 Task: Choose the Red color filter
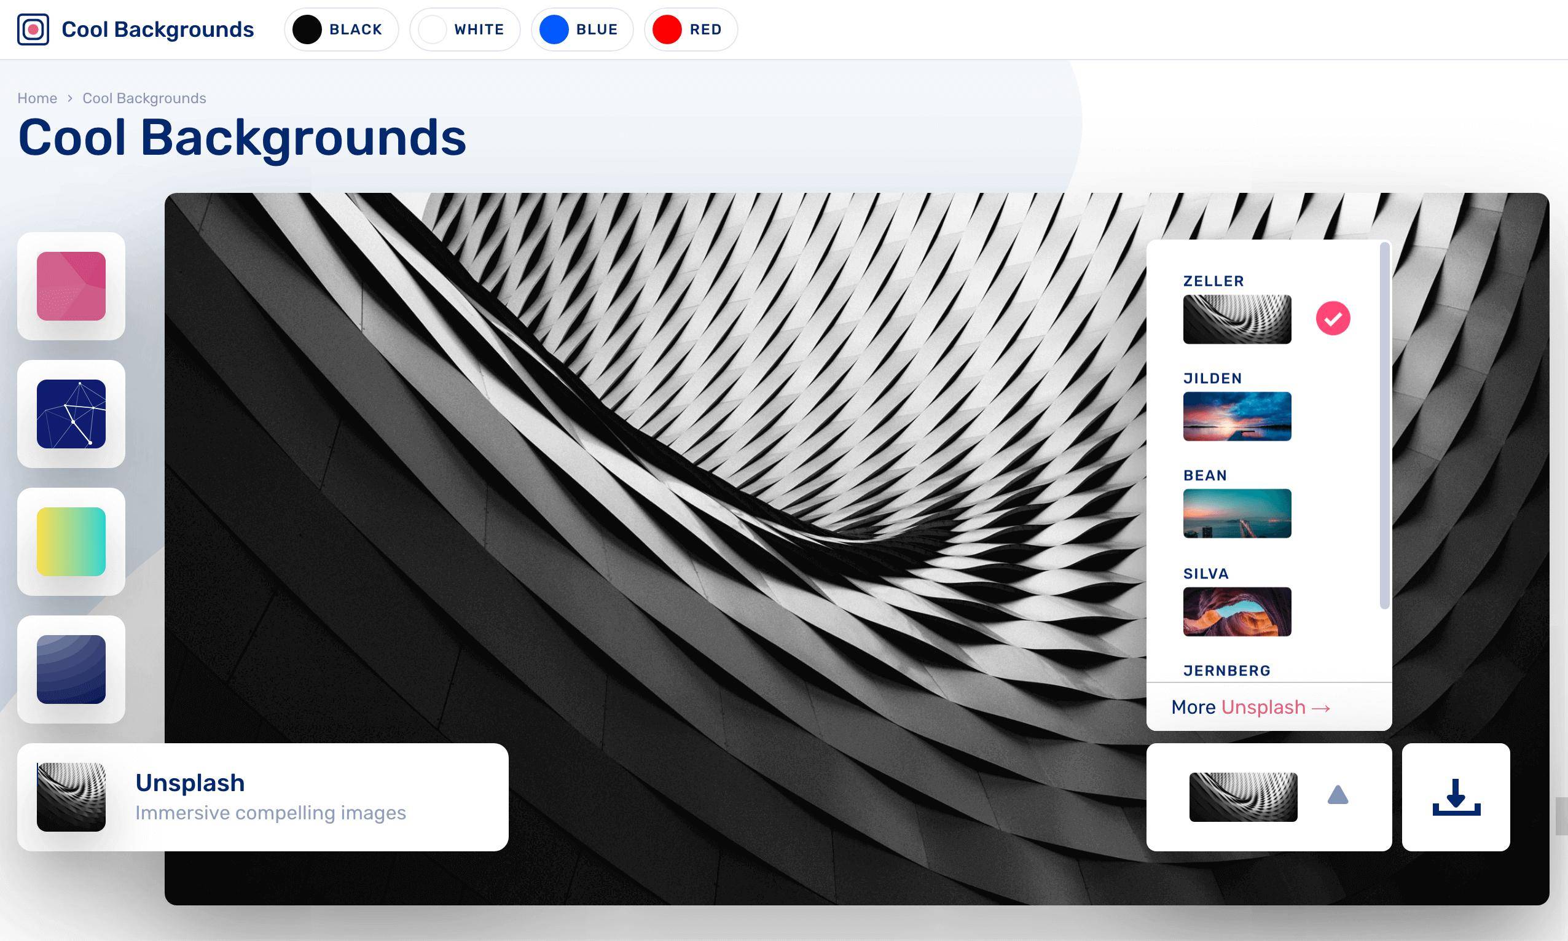click(690, 30)
